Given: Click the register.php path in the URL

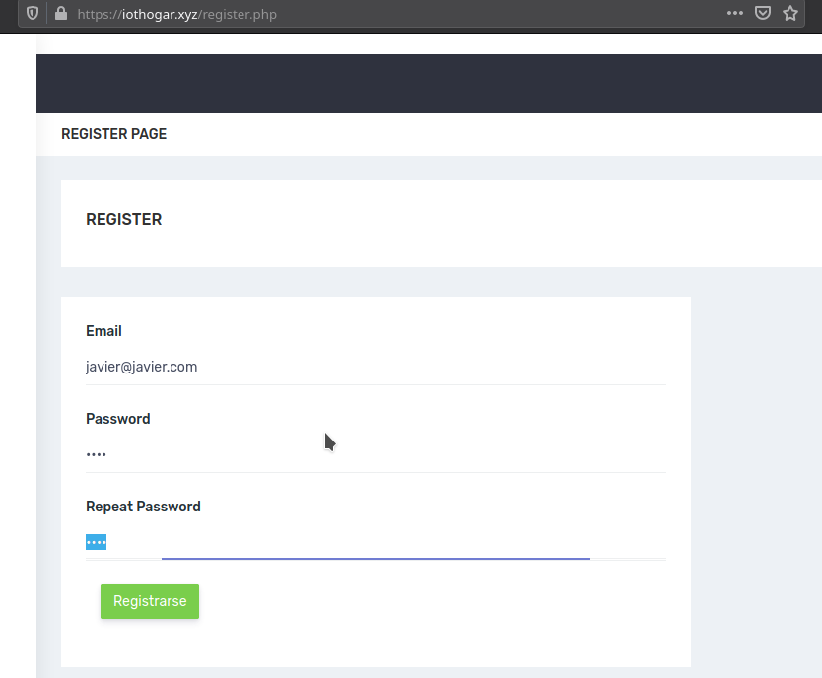Looking at the screenshot, I should [240, 14].
